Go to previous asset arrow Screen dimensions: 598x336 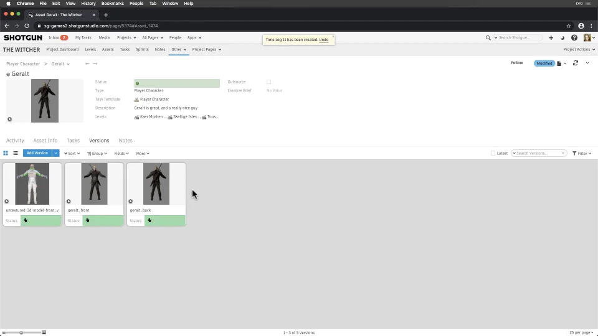[87, 63]
